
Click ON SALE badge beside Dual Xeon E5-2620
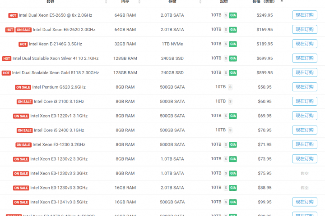pyautogui.click(x=23, y=30)
